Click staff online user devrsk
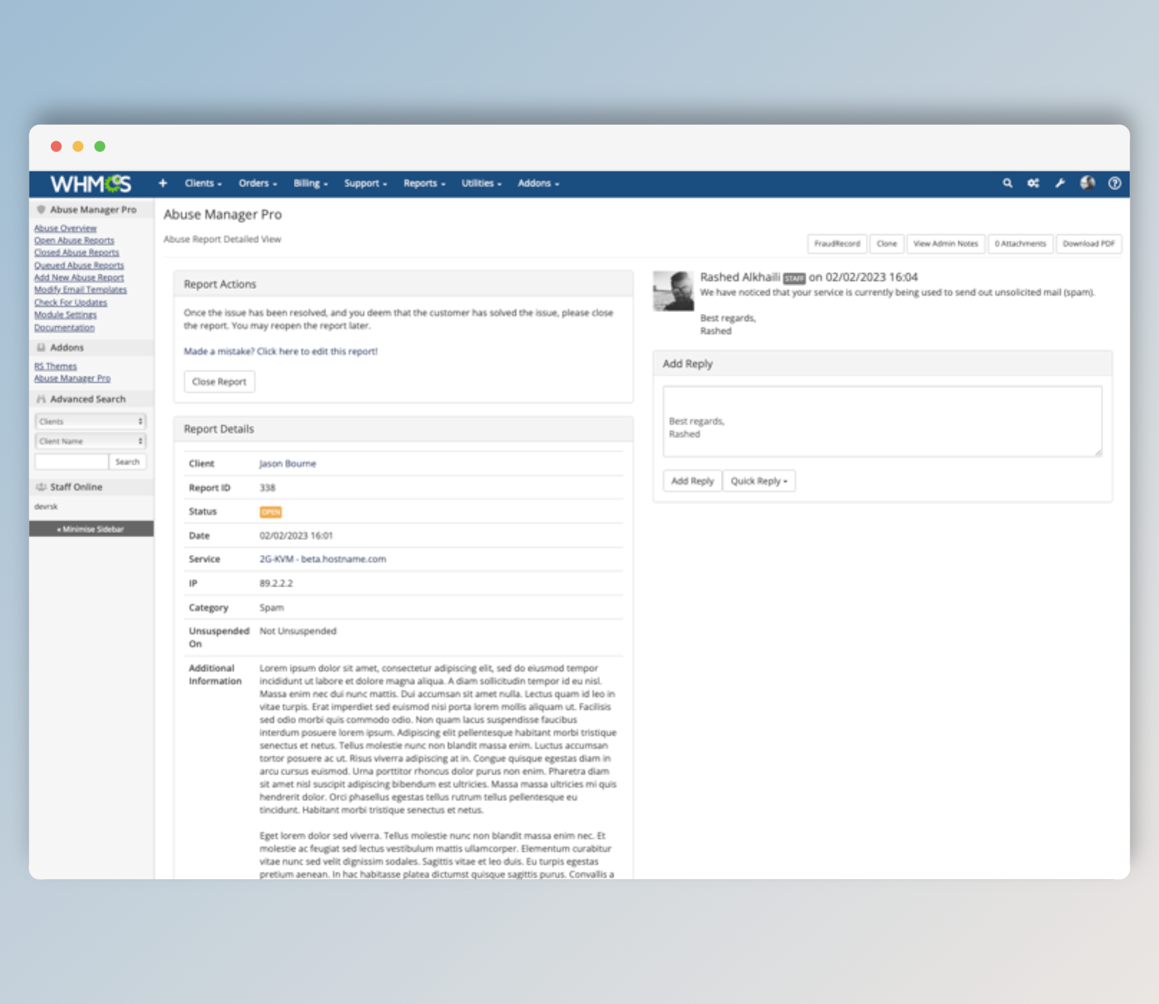 (46, 506)
